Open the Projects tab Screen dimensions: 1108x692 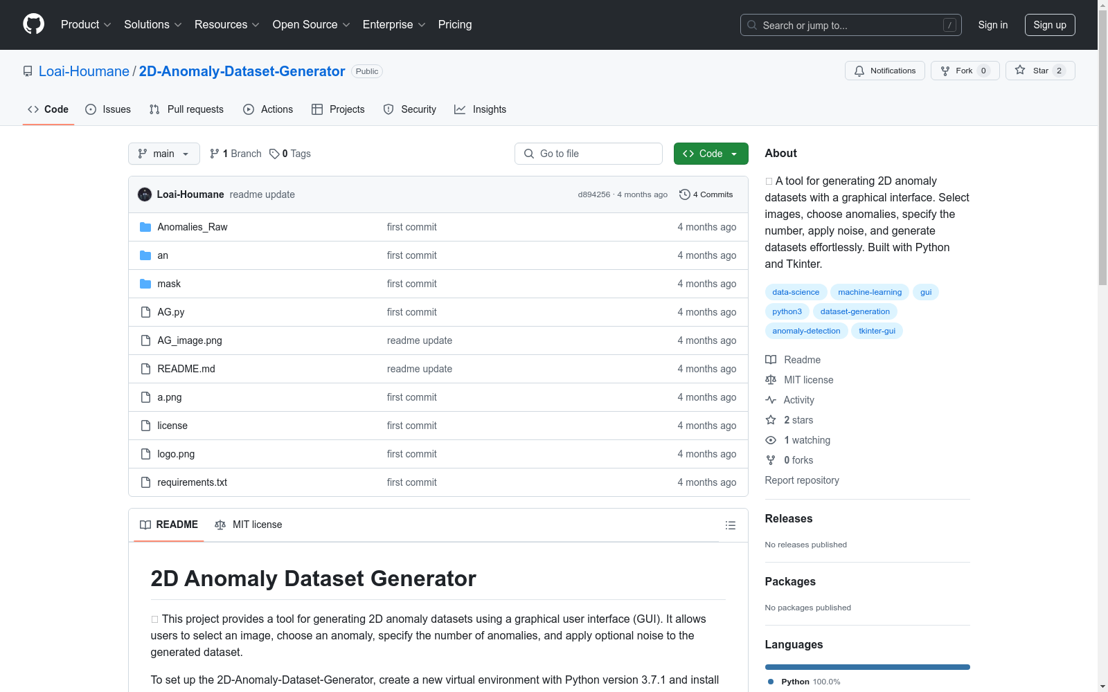pos(338,109)
